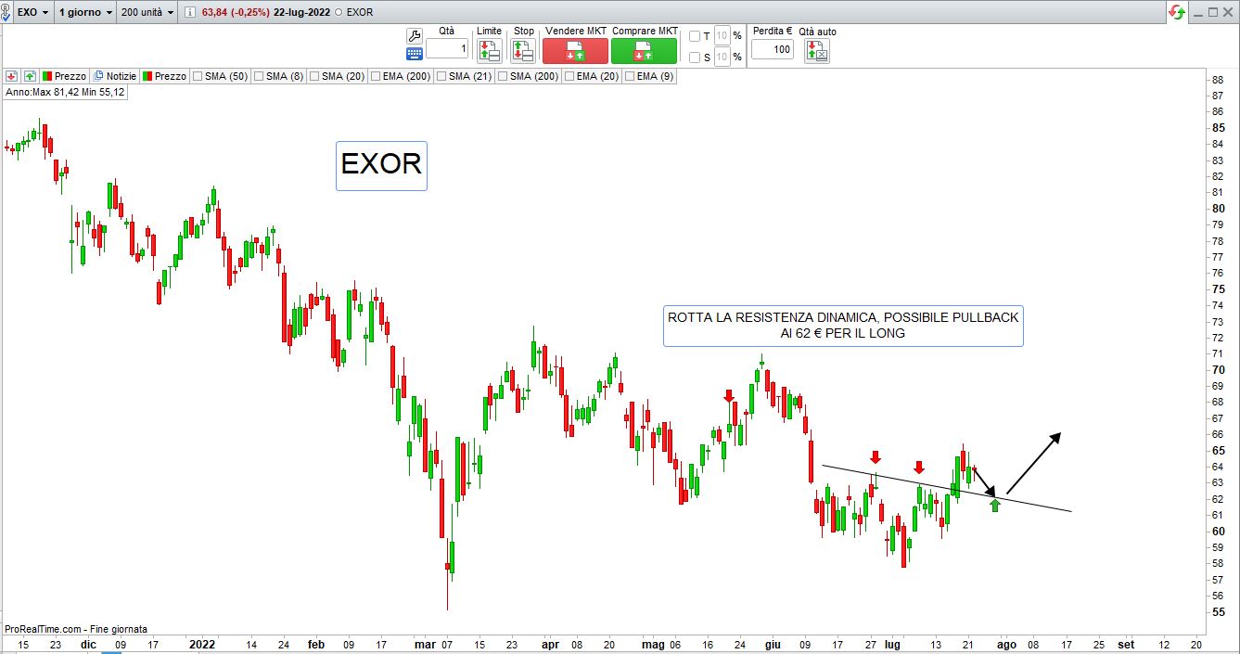Click Prezzo label right after green arrow icon
Viewport: 1240px width, 654px height.
click(x=70, y=76)
